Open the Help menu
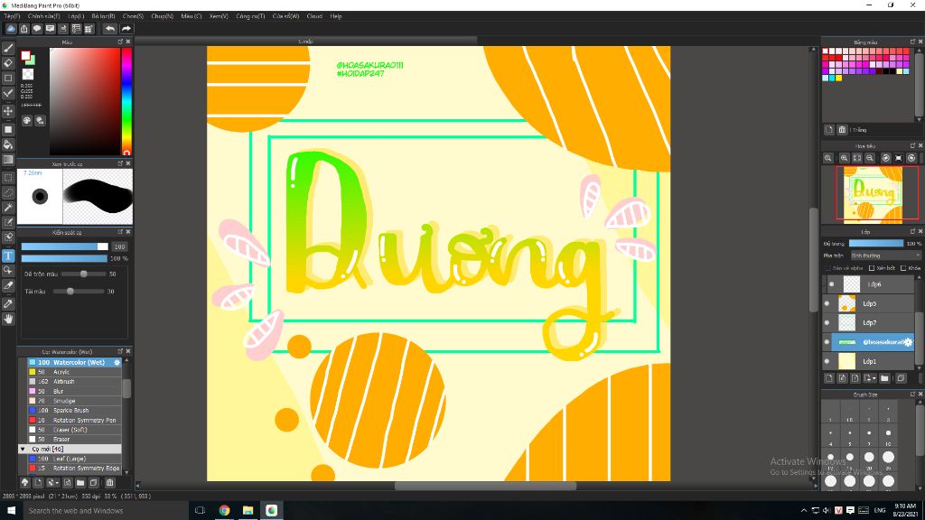925x520 pixels. point(336,16)
